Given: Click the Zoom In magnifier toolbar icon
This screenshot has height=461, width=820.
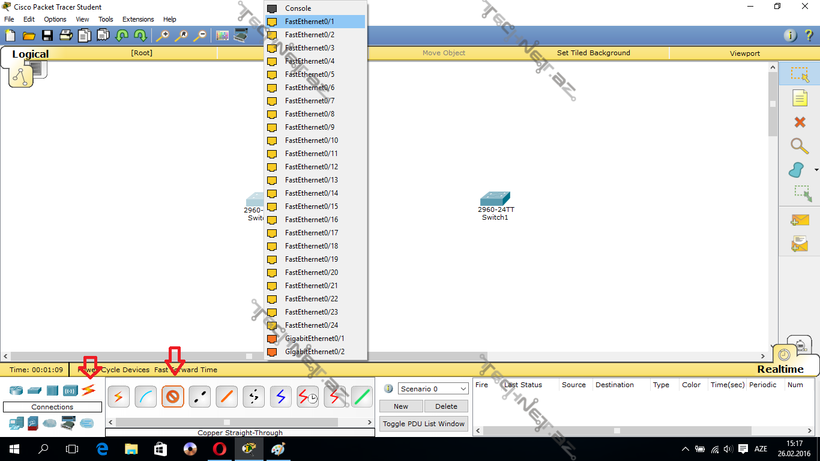Looking at the screenshot, I should pyautogui.click(x=163, y=35).
